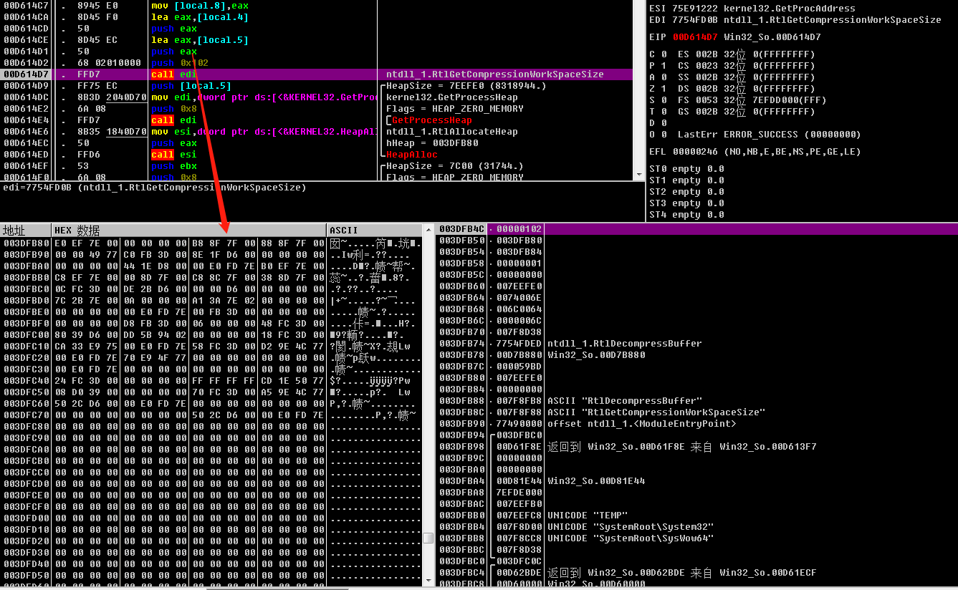Viewport: 958px width, 590px height.
Task: Click the HEX 数据 column header
Action: pos(189,231)
